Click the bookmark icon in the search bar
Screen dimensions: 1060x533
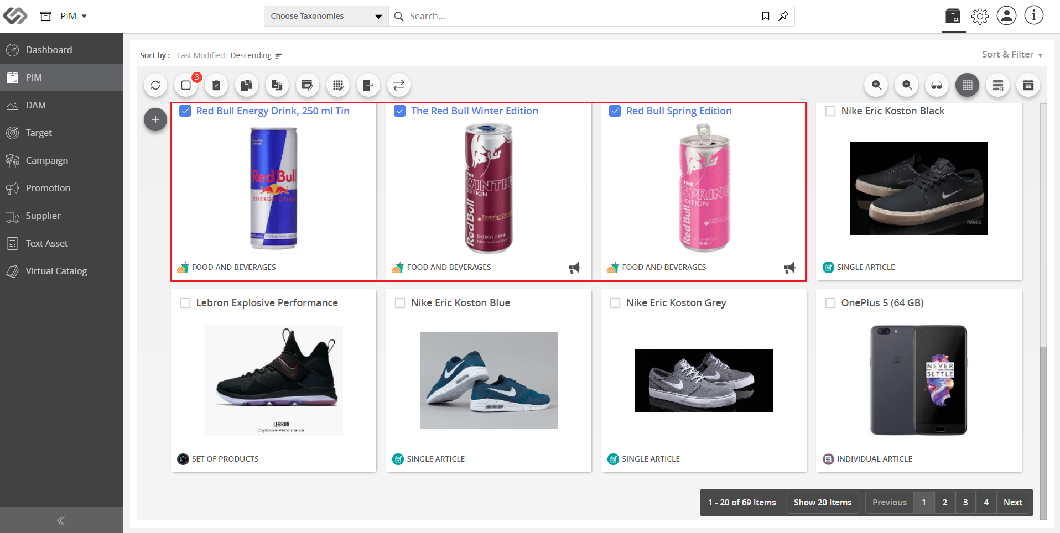pos(766,16)
